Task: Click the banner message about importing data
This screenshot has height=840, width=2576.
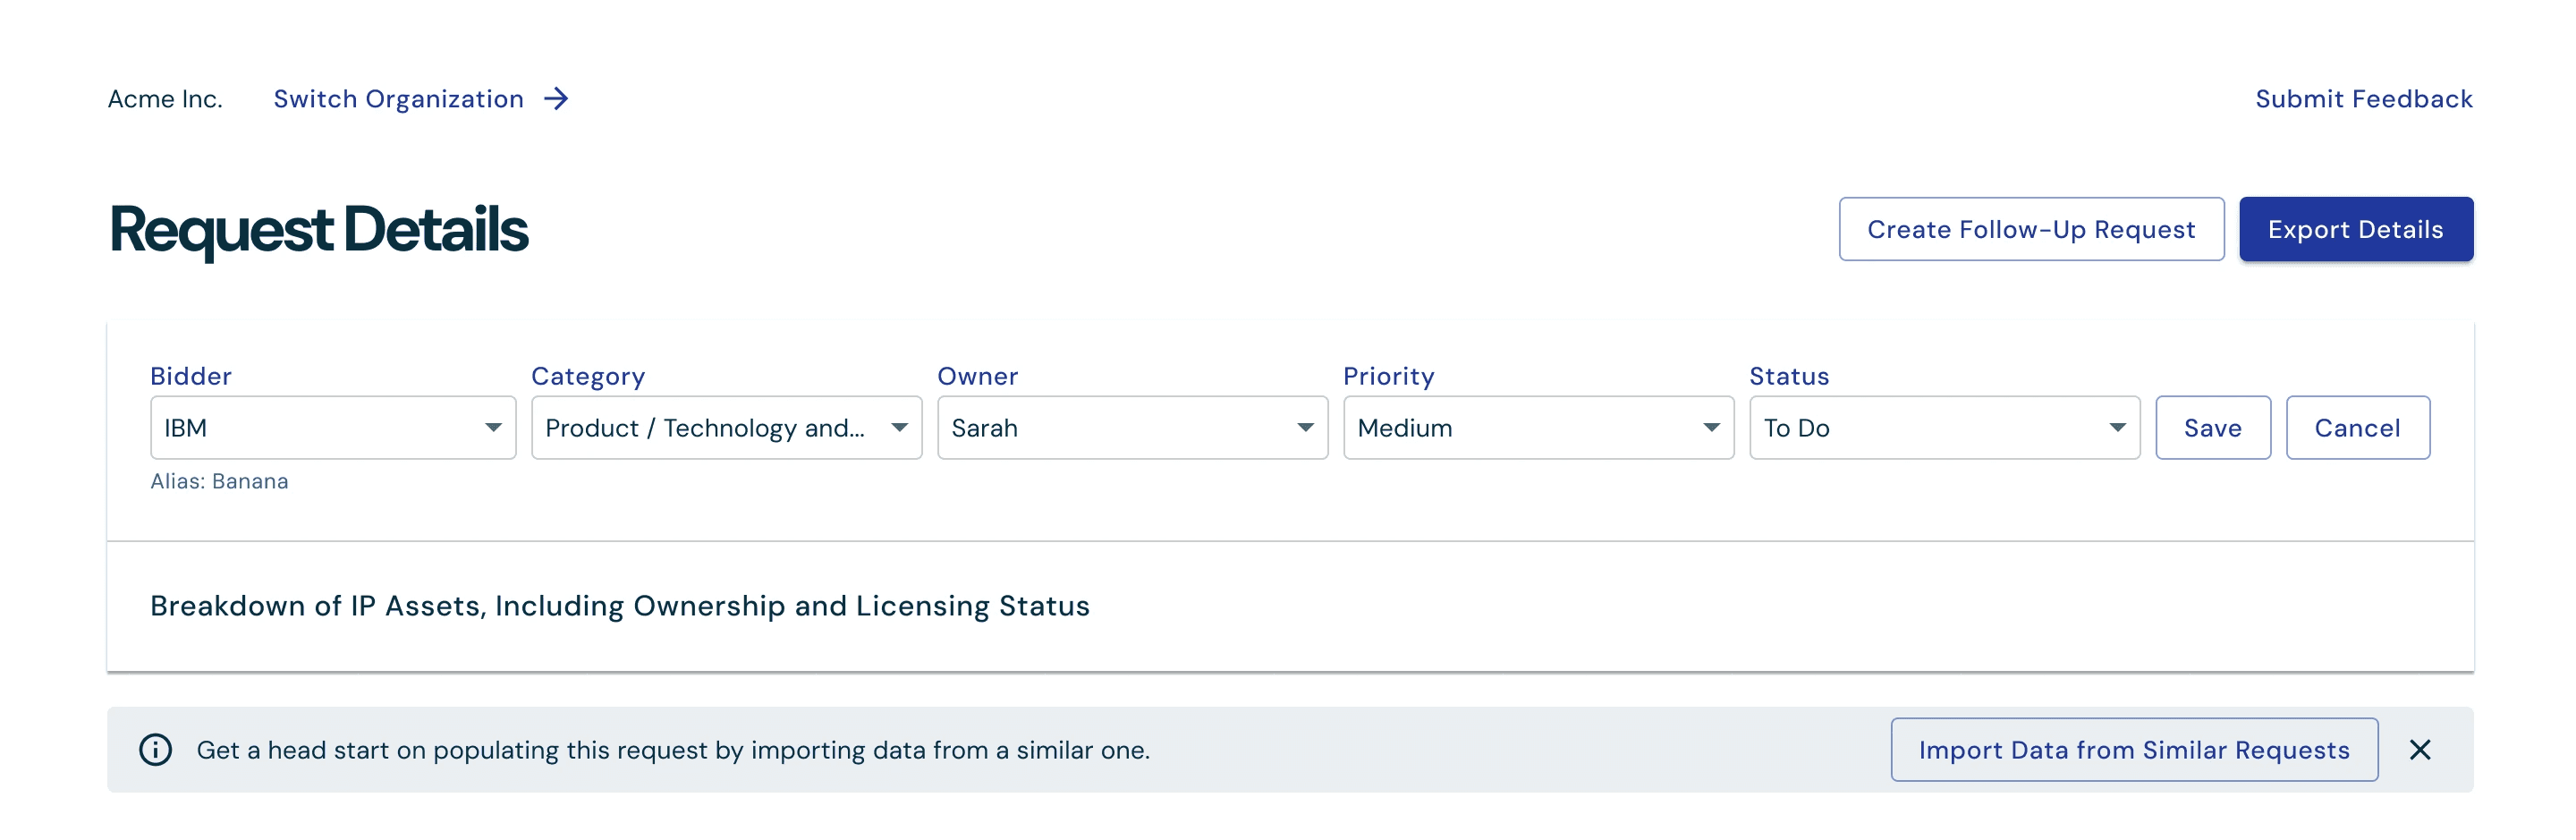Action: click(673, 750)
